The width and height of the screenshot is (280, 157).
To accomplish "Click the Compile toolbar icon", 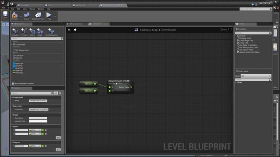I will point(14,16).
